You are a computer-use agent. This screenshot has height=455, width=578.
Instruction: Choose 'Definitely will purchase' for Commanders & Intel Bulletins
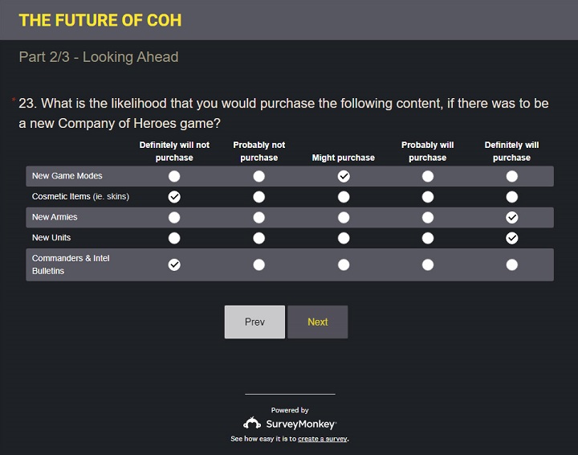point(512,264)
